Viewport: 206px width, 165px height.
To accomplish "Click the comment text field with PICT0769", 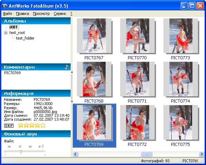I will click(36, 80).
